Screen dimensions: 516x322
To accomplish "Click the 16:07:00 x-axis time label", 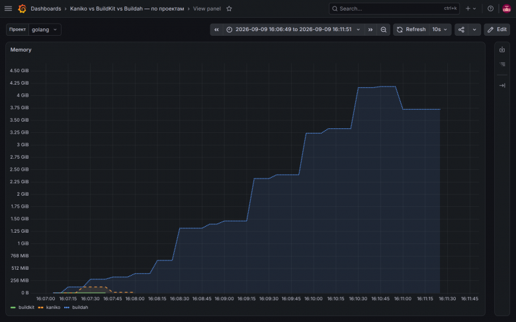I will [46, 299].
